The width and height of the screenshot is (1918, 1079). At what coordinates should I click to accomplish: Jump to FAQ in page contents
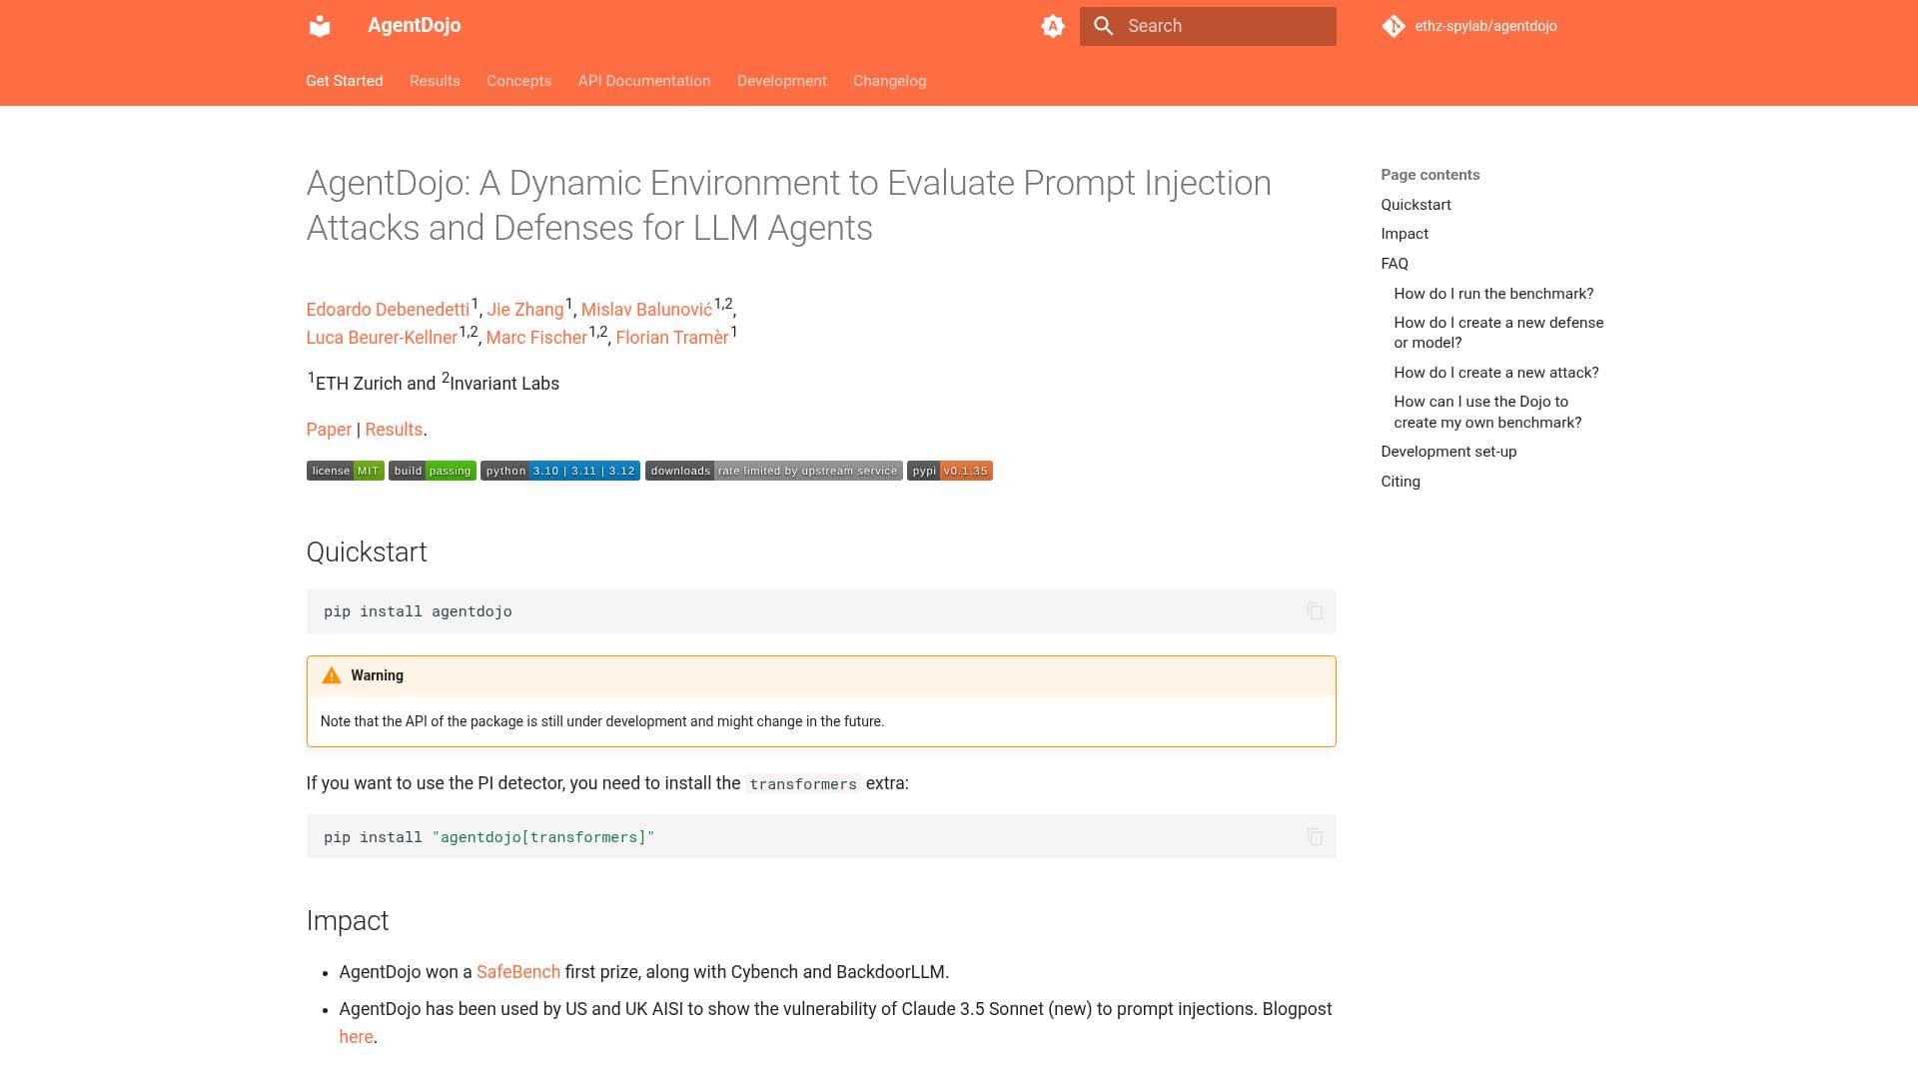point(1395,264)
